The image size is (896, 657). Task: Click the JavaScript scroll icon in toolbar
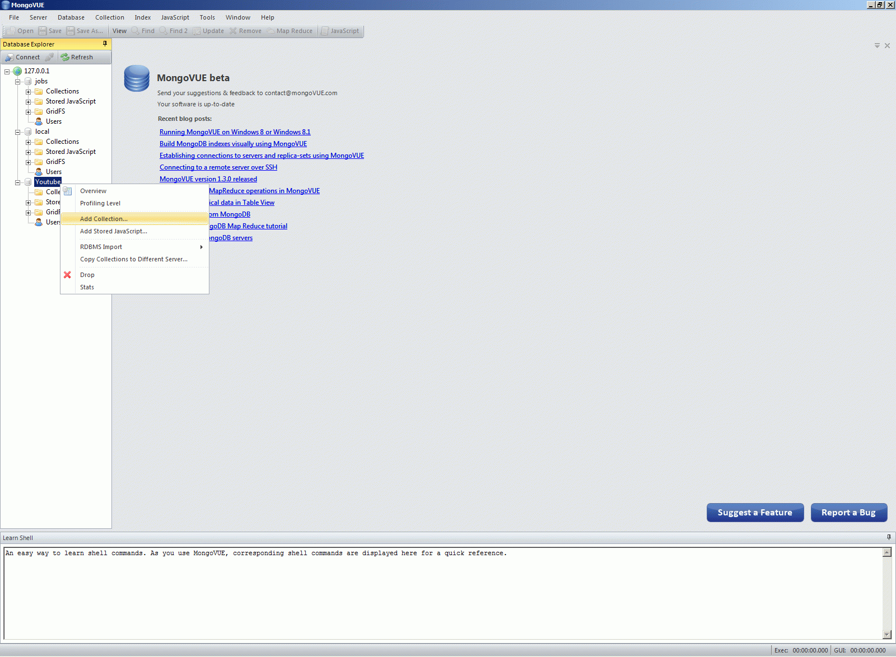click(x=325, y=31)
